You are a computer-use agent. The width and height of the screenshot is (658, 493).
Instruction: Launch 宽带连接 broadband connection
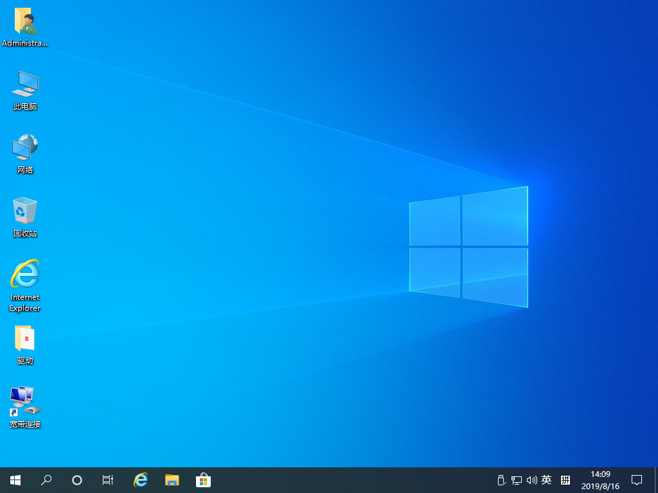point(24,406)
